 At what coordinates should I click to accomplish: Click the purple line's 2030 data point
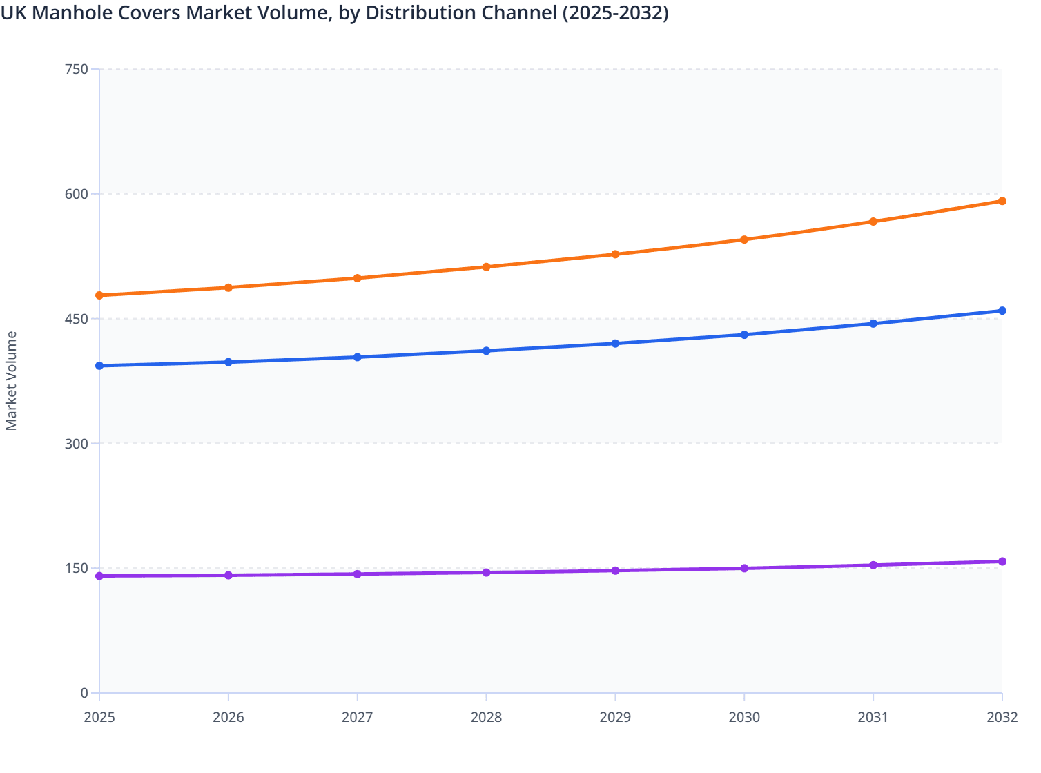click(744, 569)
